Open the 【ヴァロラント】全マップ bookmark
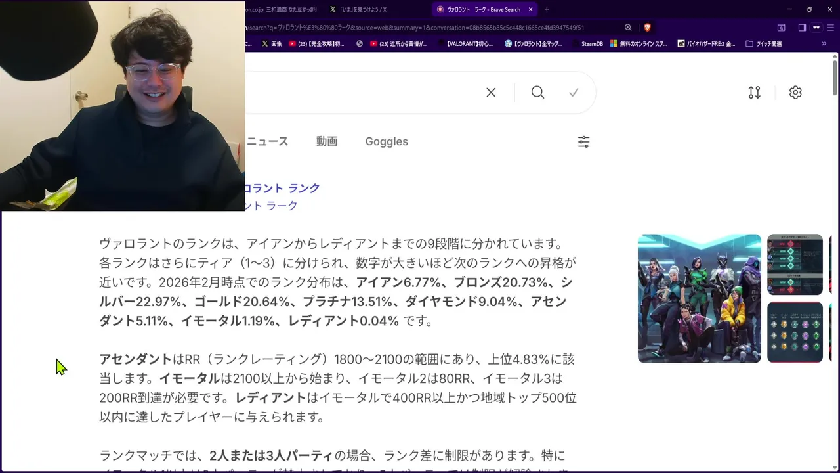 534,44
